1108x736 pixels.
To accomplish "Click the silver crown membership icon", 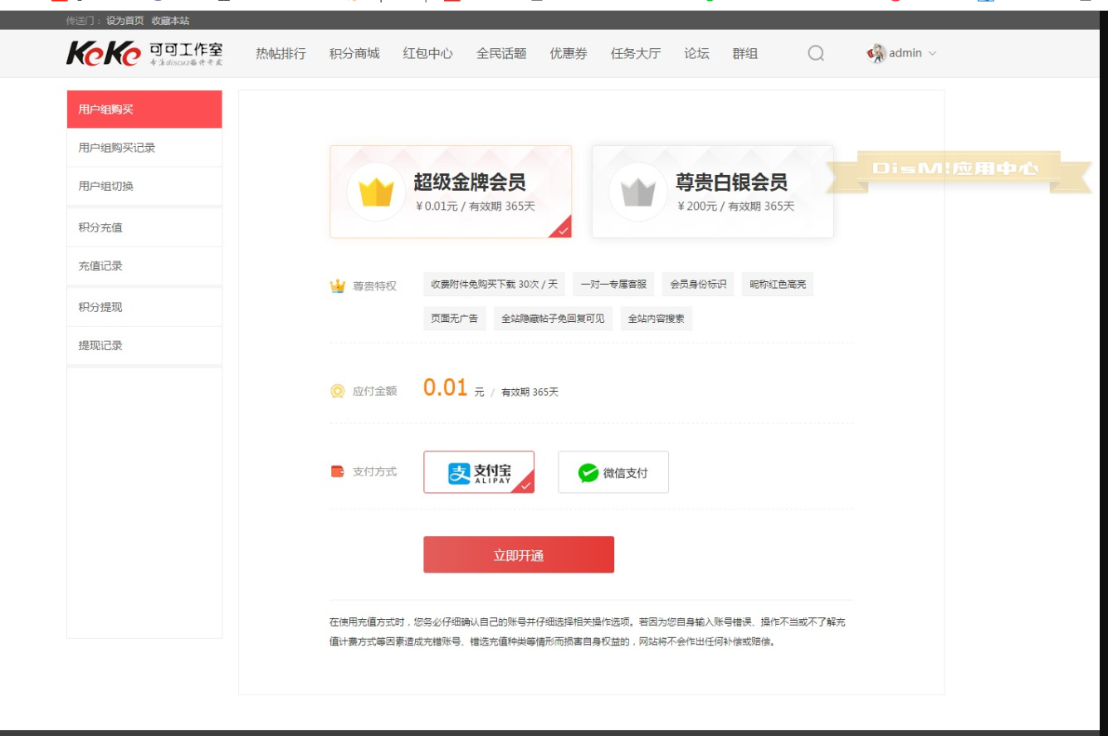I will coord(637,192).
